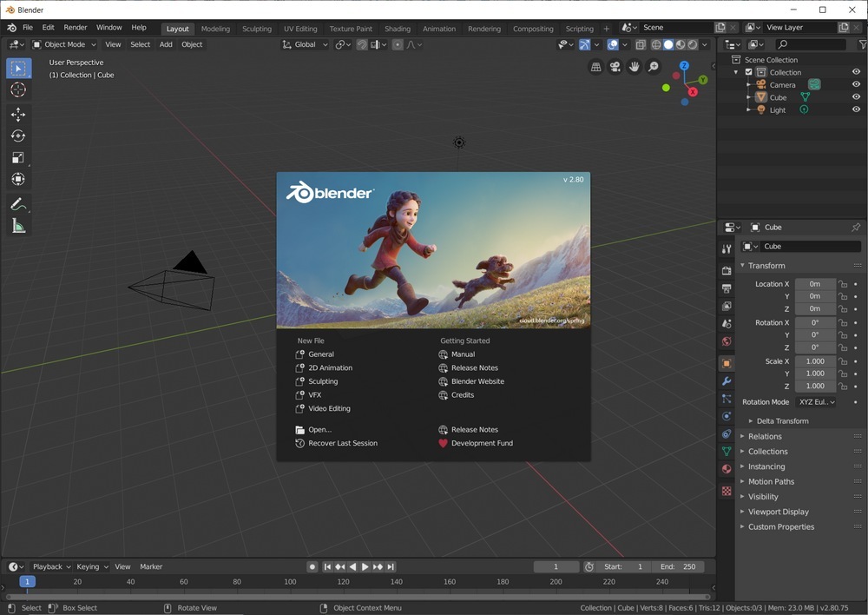The height and width of the screenshot is (615, 868).
Task: Open the Playback dropdown in timeline
Action: coord(51,567)
